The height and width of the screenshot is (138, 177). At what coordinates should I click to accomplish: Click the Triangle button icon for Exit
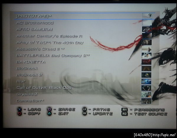coord(49,114)
